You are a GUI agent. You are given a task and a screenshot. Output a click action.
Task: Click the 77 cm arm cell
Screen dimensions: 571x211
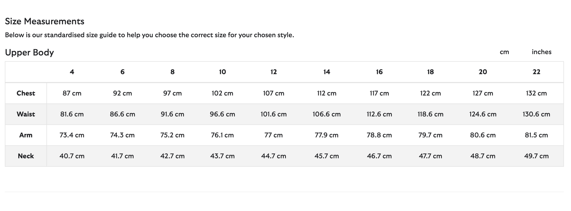pyautogui.click(x=273, y=135)
